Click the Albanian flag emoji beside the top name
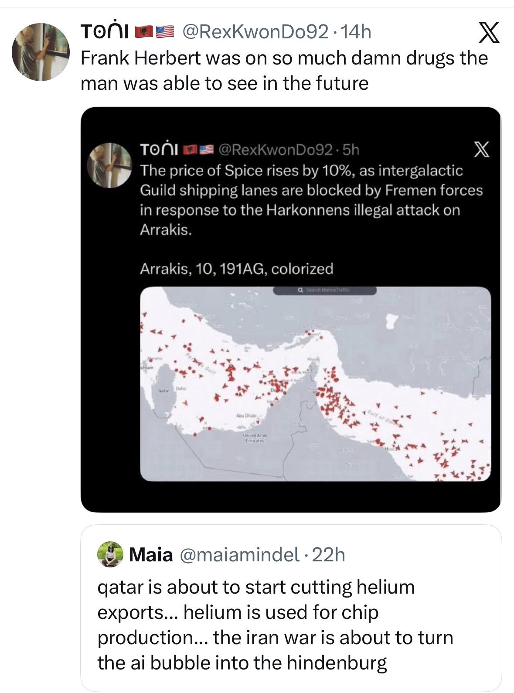Image resolution: width=514 pixels, height=693 pixels. point(142,32)
